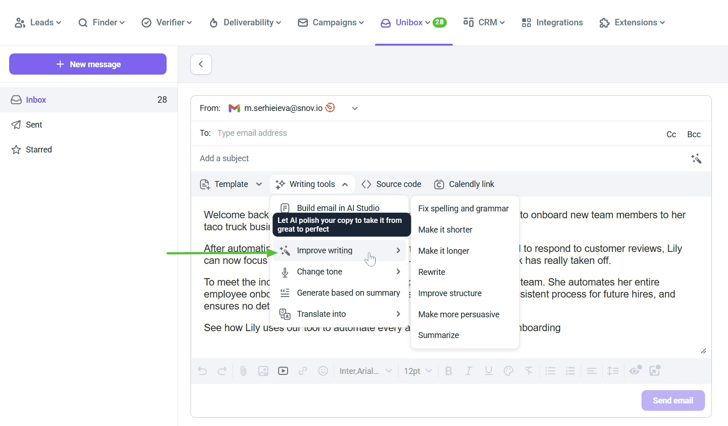Click the bulleted list icon

pyautogui.click(x=550, y=371)
